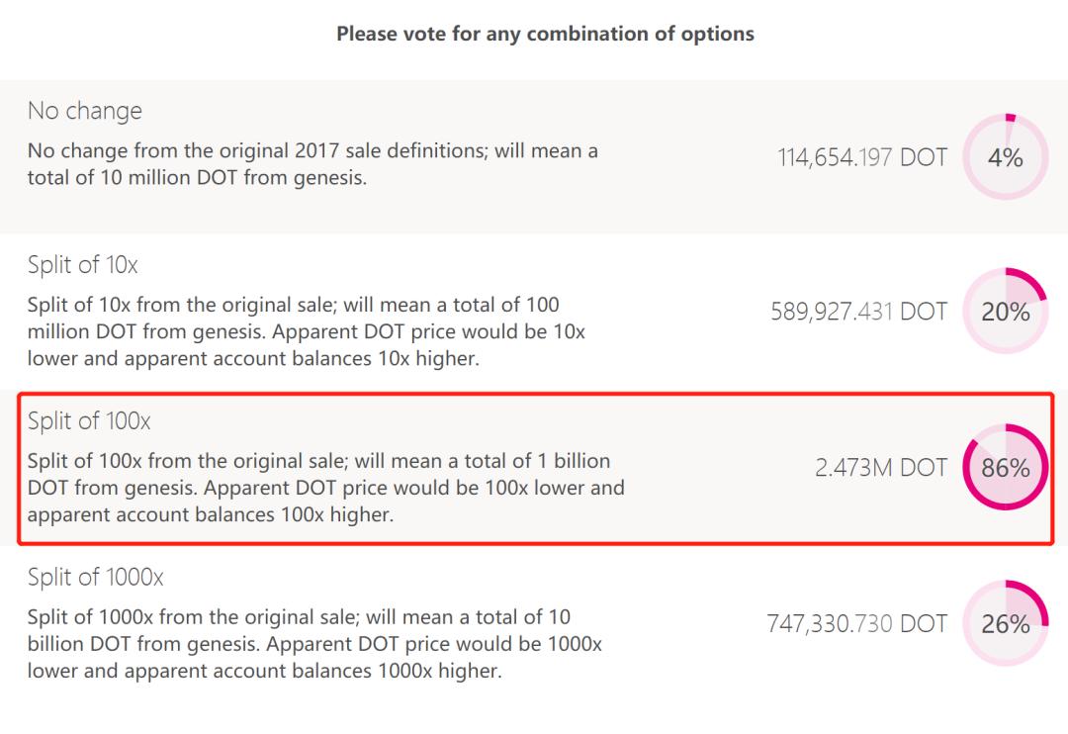Click the 2.473M DOT vote amount

(881, 468)
